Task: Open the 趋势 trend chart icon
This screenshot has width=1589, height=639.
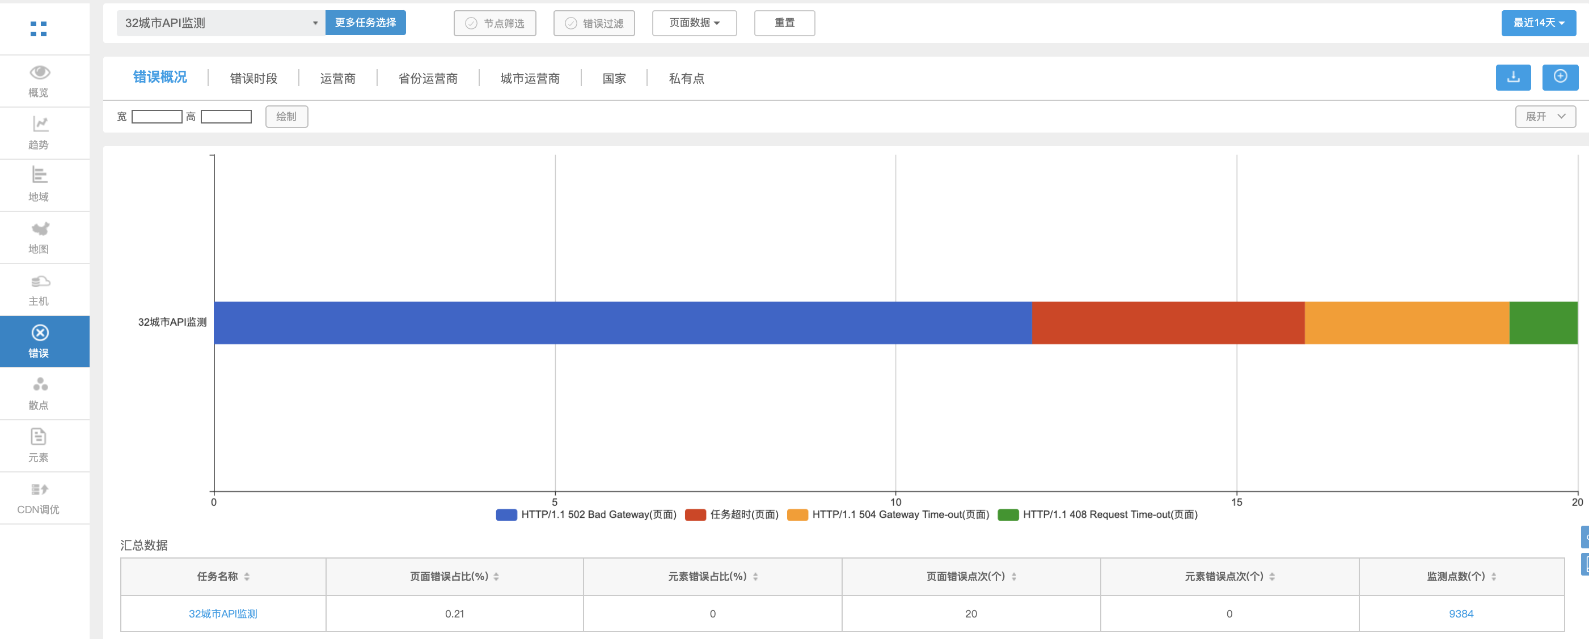Action: click(x=40, y=125)
